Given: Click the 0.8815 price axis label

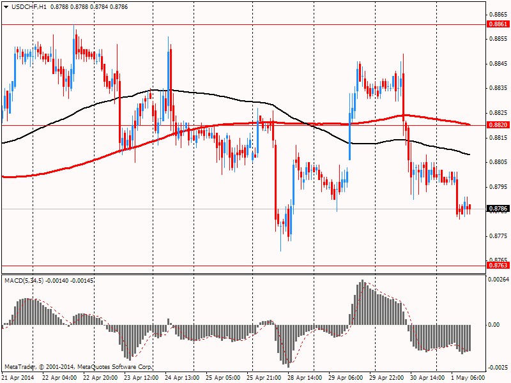Looking at the screenshot, I should [x=498, y=138].
